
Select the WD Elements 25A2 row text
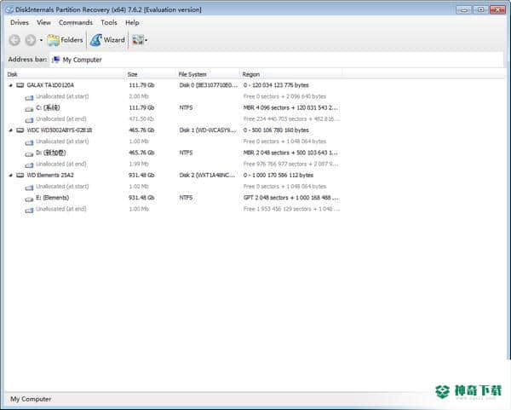click(x=50, y=175)
